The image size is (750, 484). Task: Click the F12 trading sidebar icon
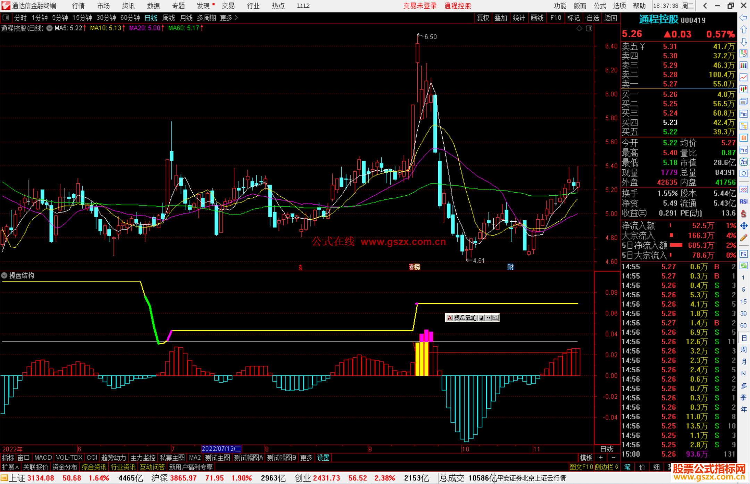[x=743, y=150]
